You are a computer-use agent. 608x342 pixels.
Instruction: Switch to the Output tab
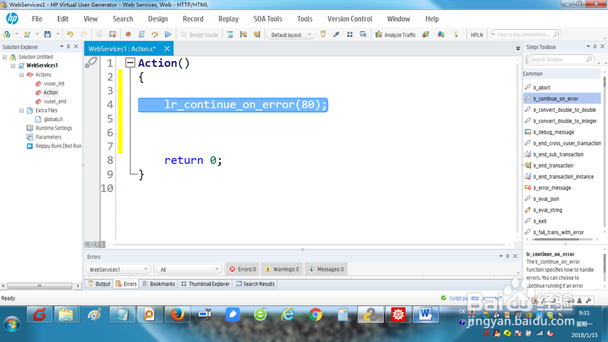click(x=99, y=284)
